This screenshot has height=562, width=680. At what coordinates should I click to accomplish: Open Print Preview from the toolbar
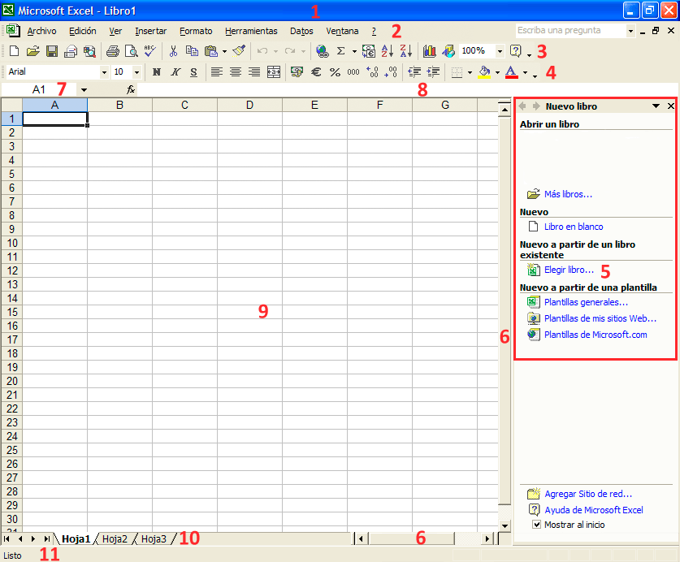click(x=132, y=51)
